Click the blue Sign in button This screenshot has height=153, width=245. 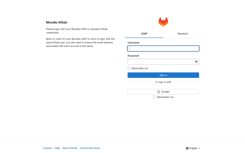click(163, 75)
